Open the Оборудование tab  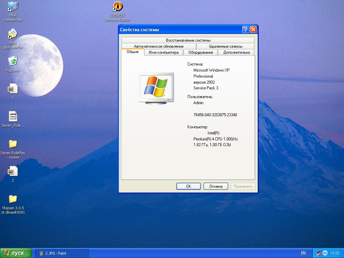click(201, 52)
